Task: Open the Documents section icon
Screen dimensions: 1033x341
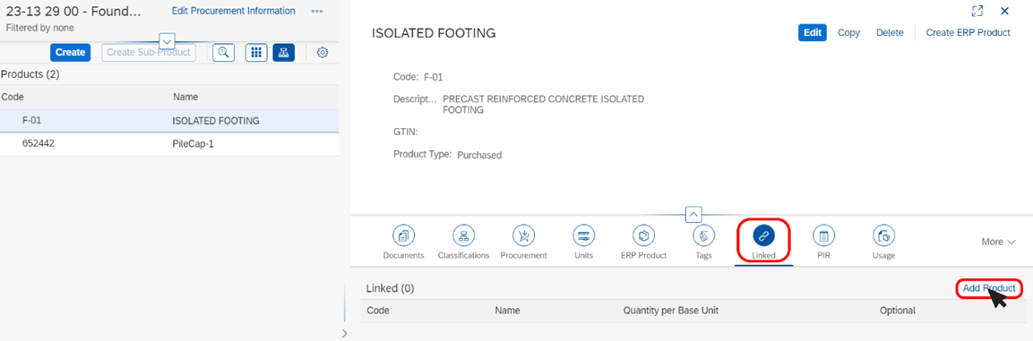Action: coord(403,235)
